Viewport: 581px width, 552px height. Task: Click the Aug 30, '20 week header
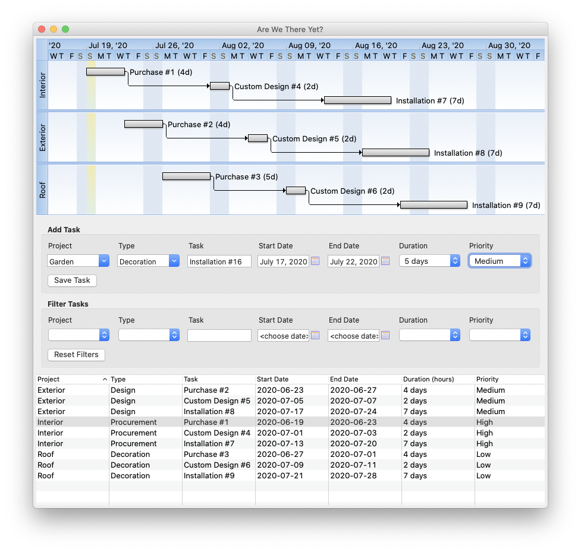pyautogui.click(x=509, y=45)
